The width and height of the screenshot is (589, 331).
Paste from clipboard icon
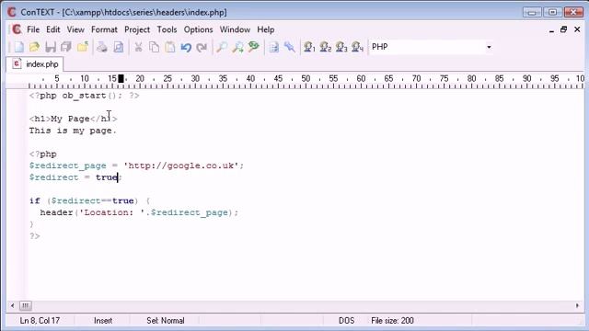pos(170,47)
